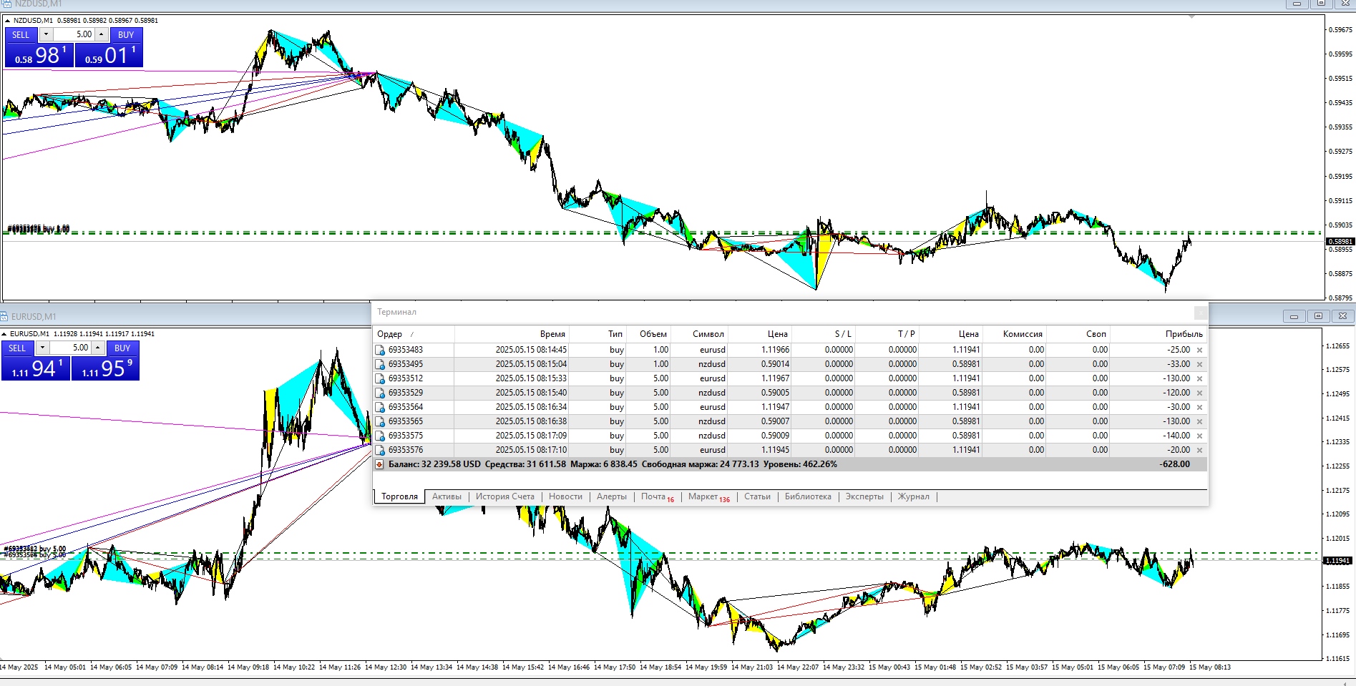Click order icon for ticket 69353512
This screenshot has height=686, width=1356.
click(380, 378)
